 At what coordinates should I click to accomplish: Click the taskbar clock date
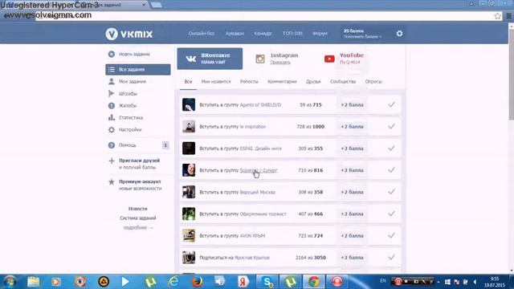(495, 285)
